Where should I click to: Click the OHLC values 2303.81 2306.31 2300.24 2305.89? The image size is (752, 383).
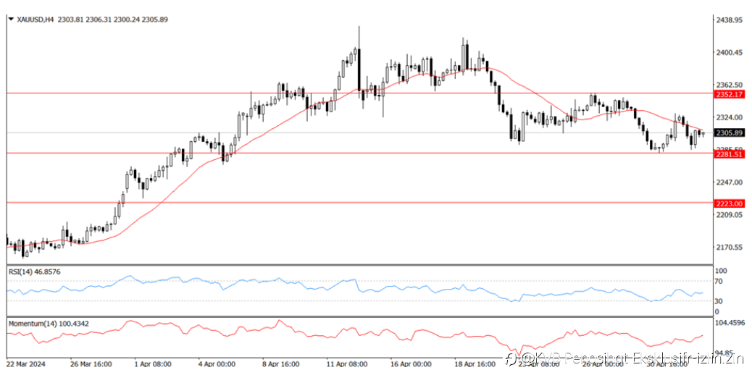(113, 20)
